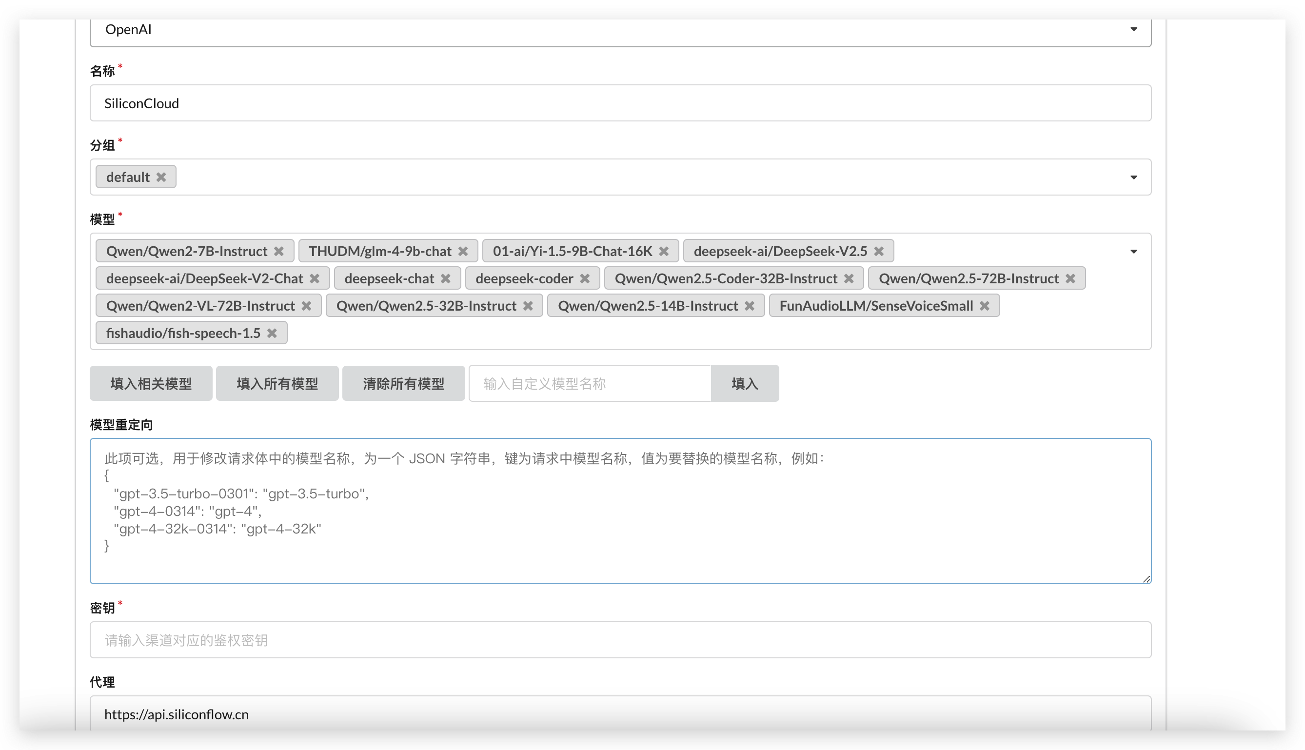The height and width of the screenshot is (750, 1305).
Task: Remove the Qwen/Qwen2.5-72B-Instruct tag
Action: 1070,278
